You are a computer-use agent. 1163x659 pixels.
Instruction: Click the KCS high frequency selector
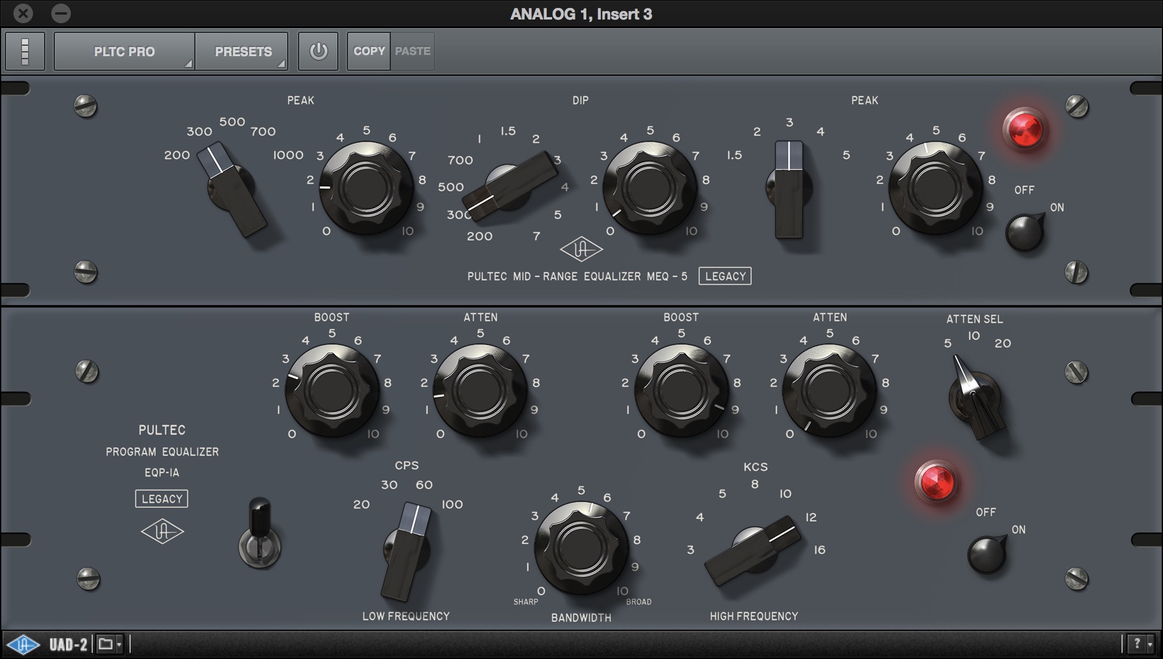coord(753,549)
